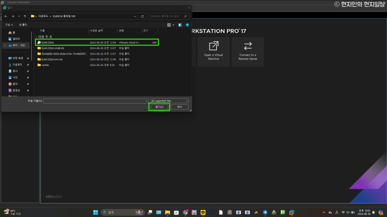Sort by the 이름 column header
The image size is (387, 217).
tap(42, 31)
